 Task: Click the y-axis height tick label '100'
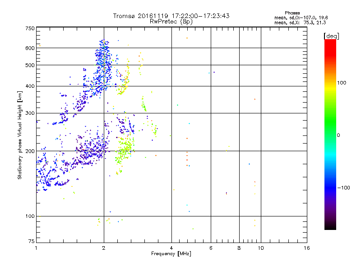pyautogui.click(x=30, y=216)
